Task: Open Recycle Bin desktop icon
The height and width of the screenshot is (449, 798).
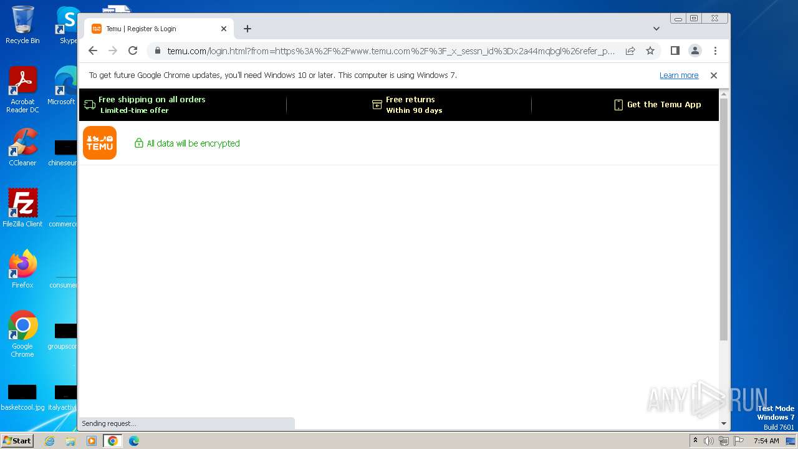Action: point(22,25)
